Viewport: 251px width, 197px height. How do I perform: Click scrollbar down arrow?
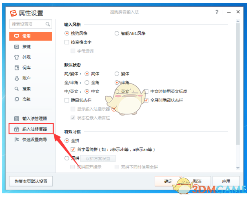[238, 168]
